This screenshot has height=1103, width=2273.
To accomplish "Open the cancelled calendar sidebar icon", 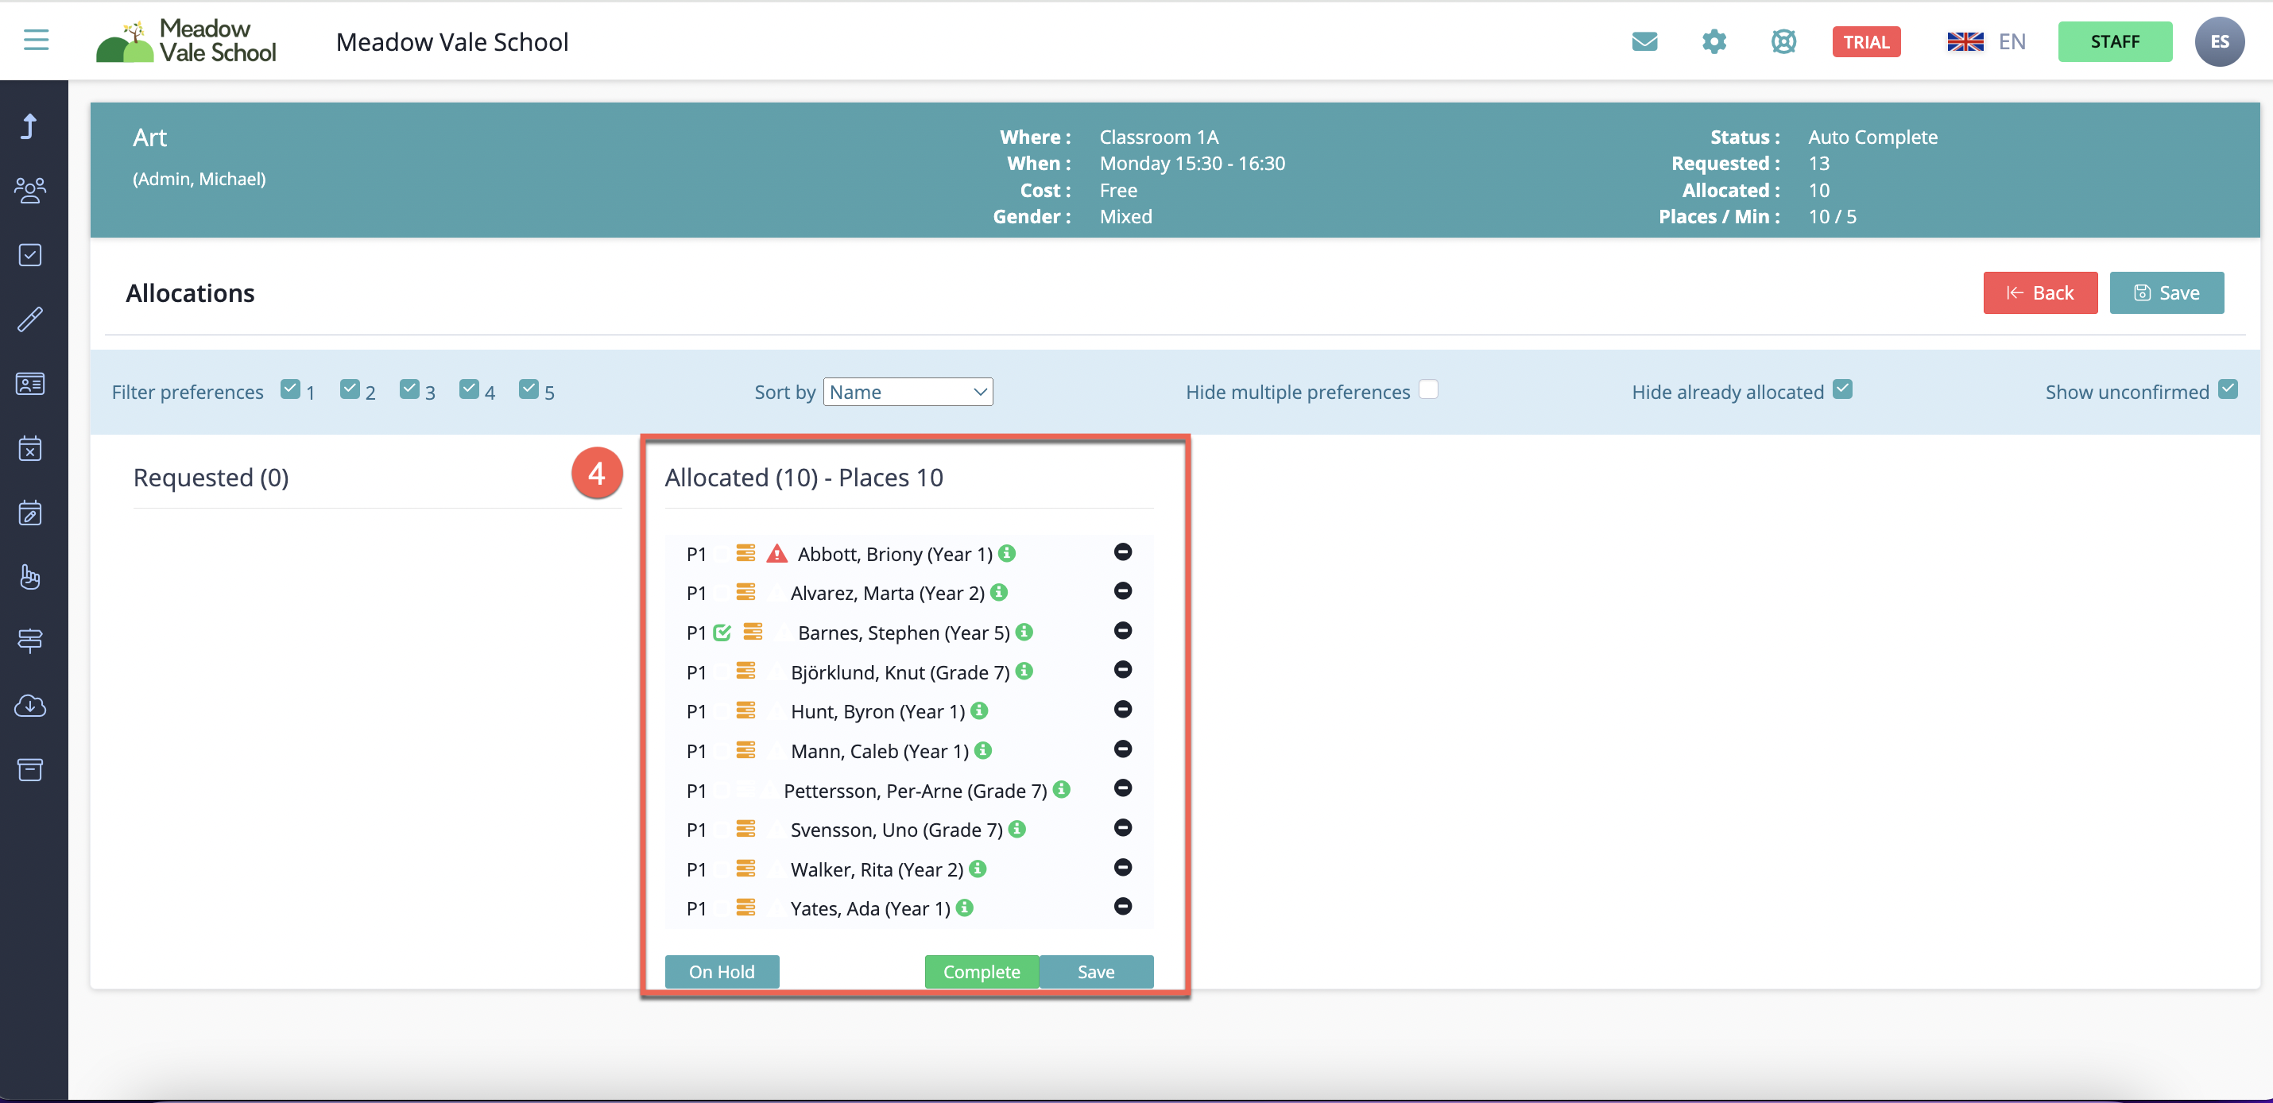I will tap(30, 448).
